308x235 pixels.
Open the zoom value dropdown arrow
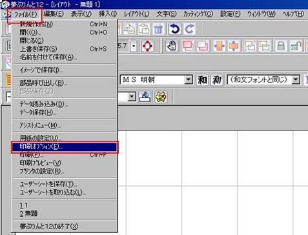point(134,46)
